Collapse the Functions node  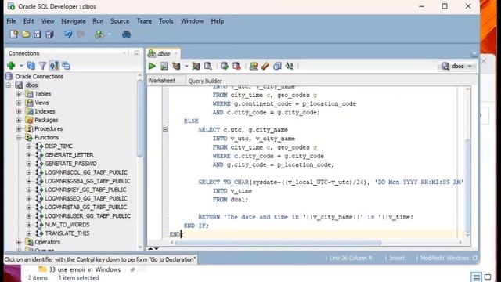click(x=19, y=138)
